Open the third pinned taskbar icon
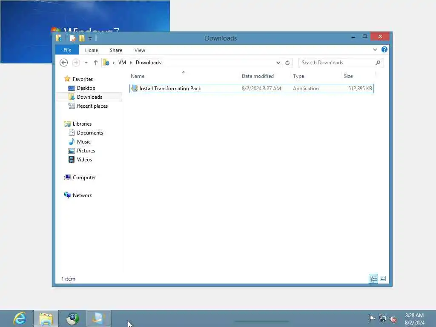 (72, 318)
